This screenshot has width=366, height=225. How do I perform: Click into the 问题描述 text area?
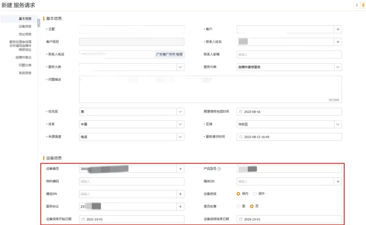(210, 89)
